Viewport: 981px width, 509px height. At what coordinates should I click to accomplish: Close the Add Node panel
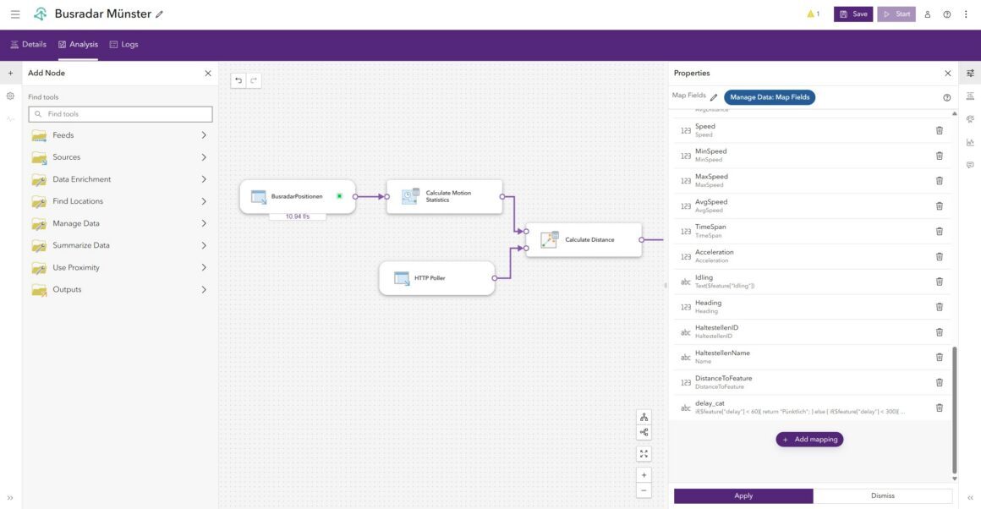click(208, 74)
